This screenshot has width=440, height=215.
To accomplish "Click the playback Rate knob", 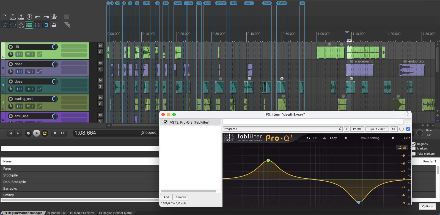I will point(420,133).
